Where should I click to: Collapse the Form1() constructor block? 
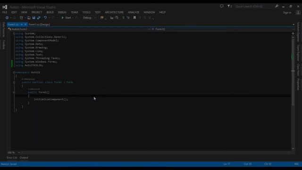point(14,93)
